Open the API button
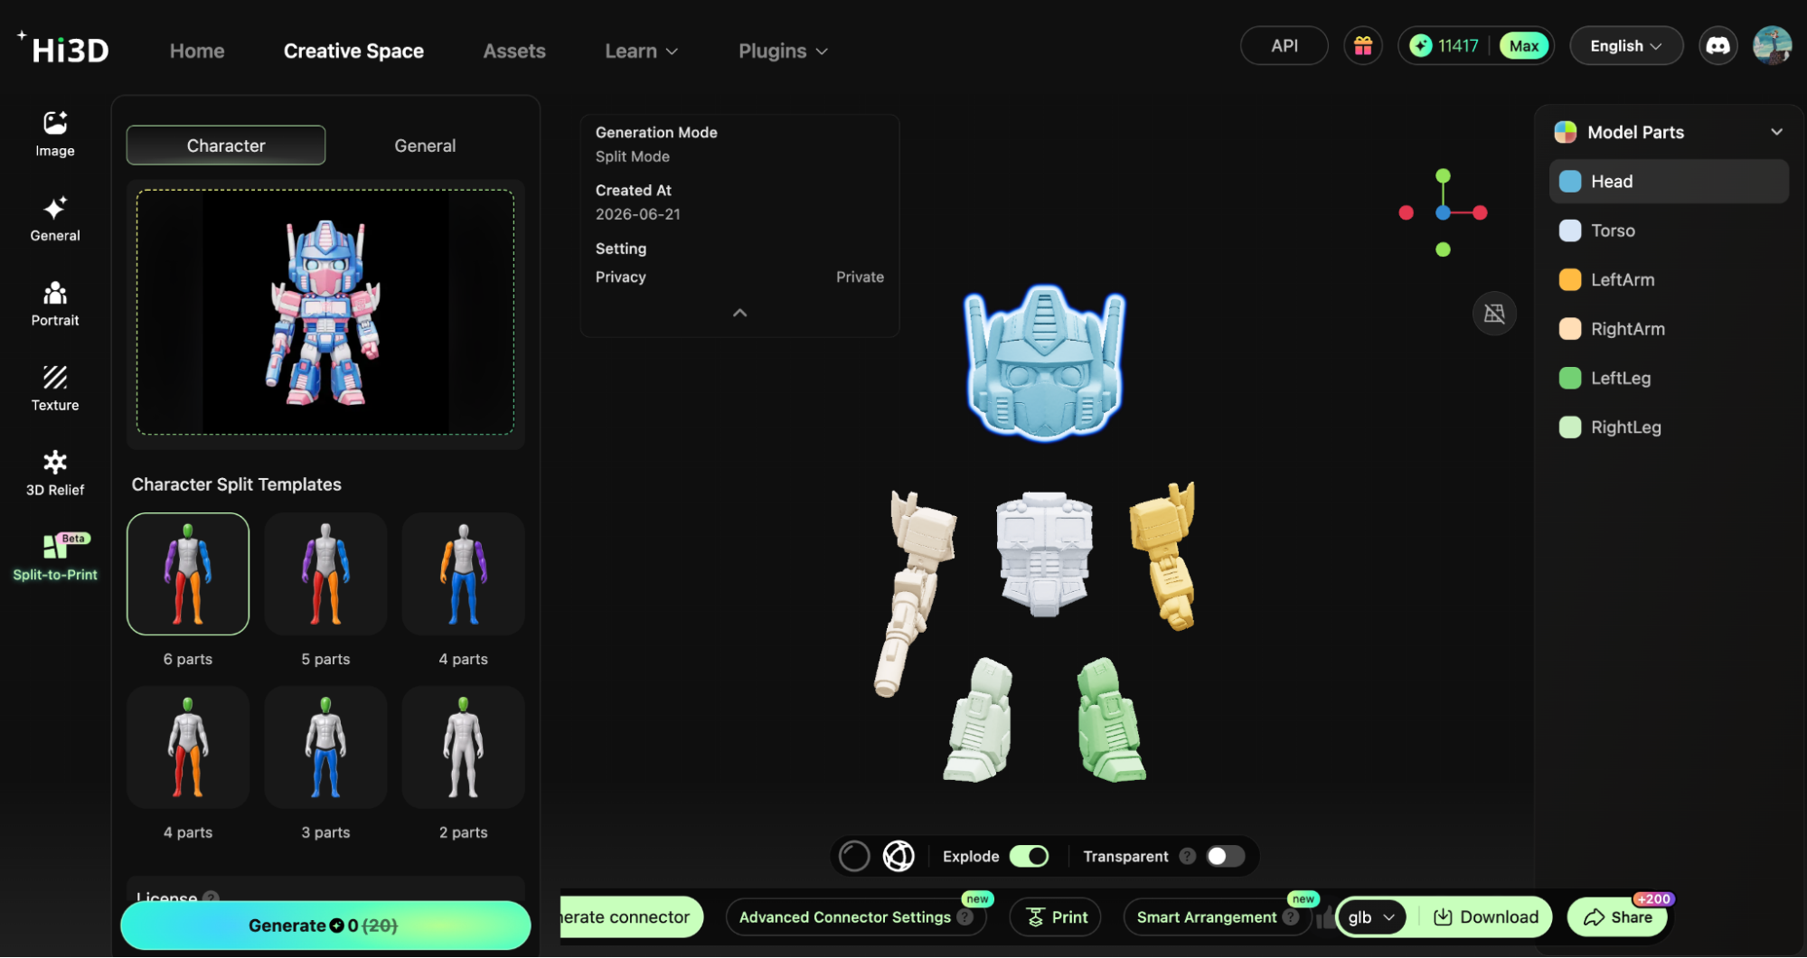 click(x=1284, y=45)
